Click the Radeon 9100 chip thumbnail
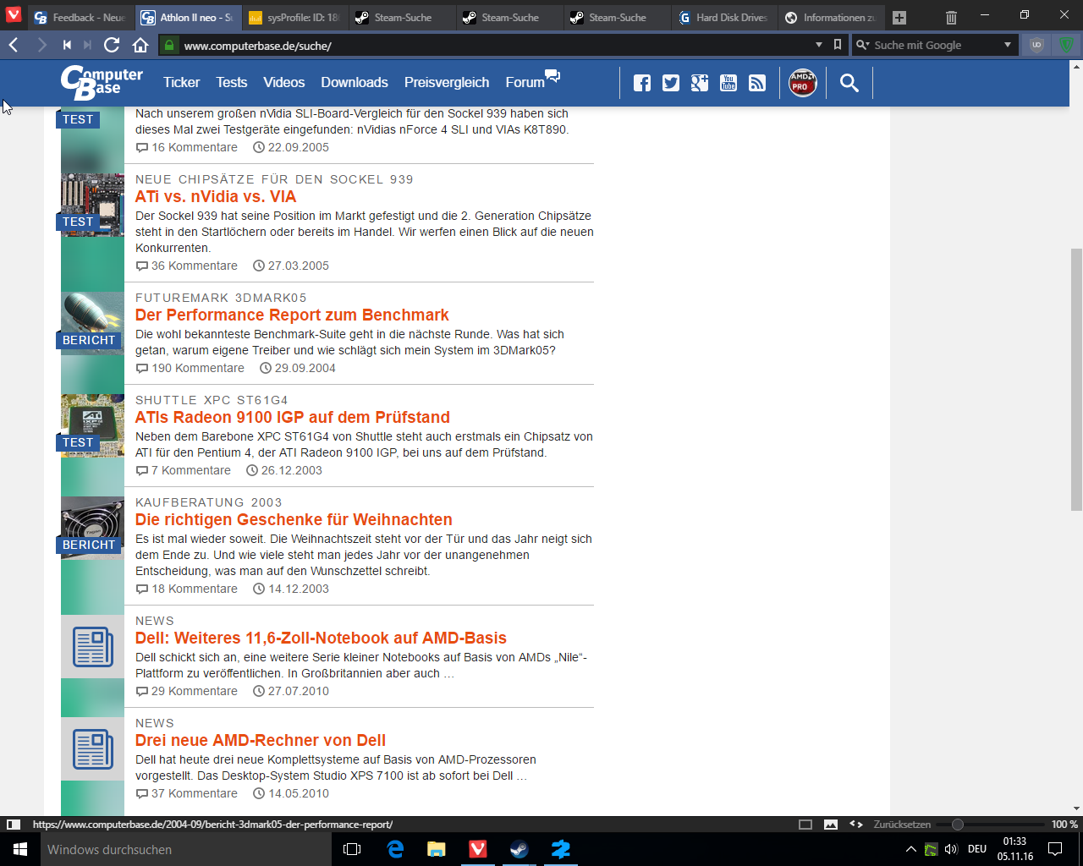1083x866 pixels. pyautogui.click(x=92, y=425)
